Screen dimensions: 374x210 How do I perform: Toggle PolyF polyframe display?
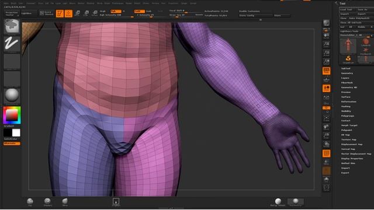click(x=326, y=153)
